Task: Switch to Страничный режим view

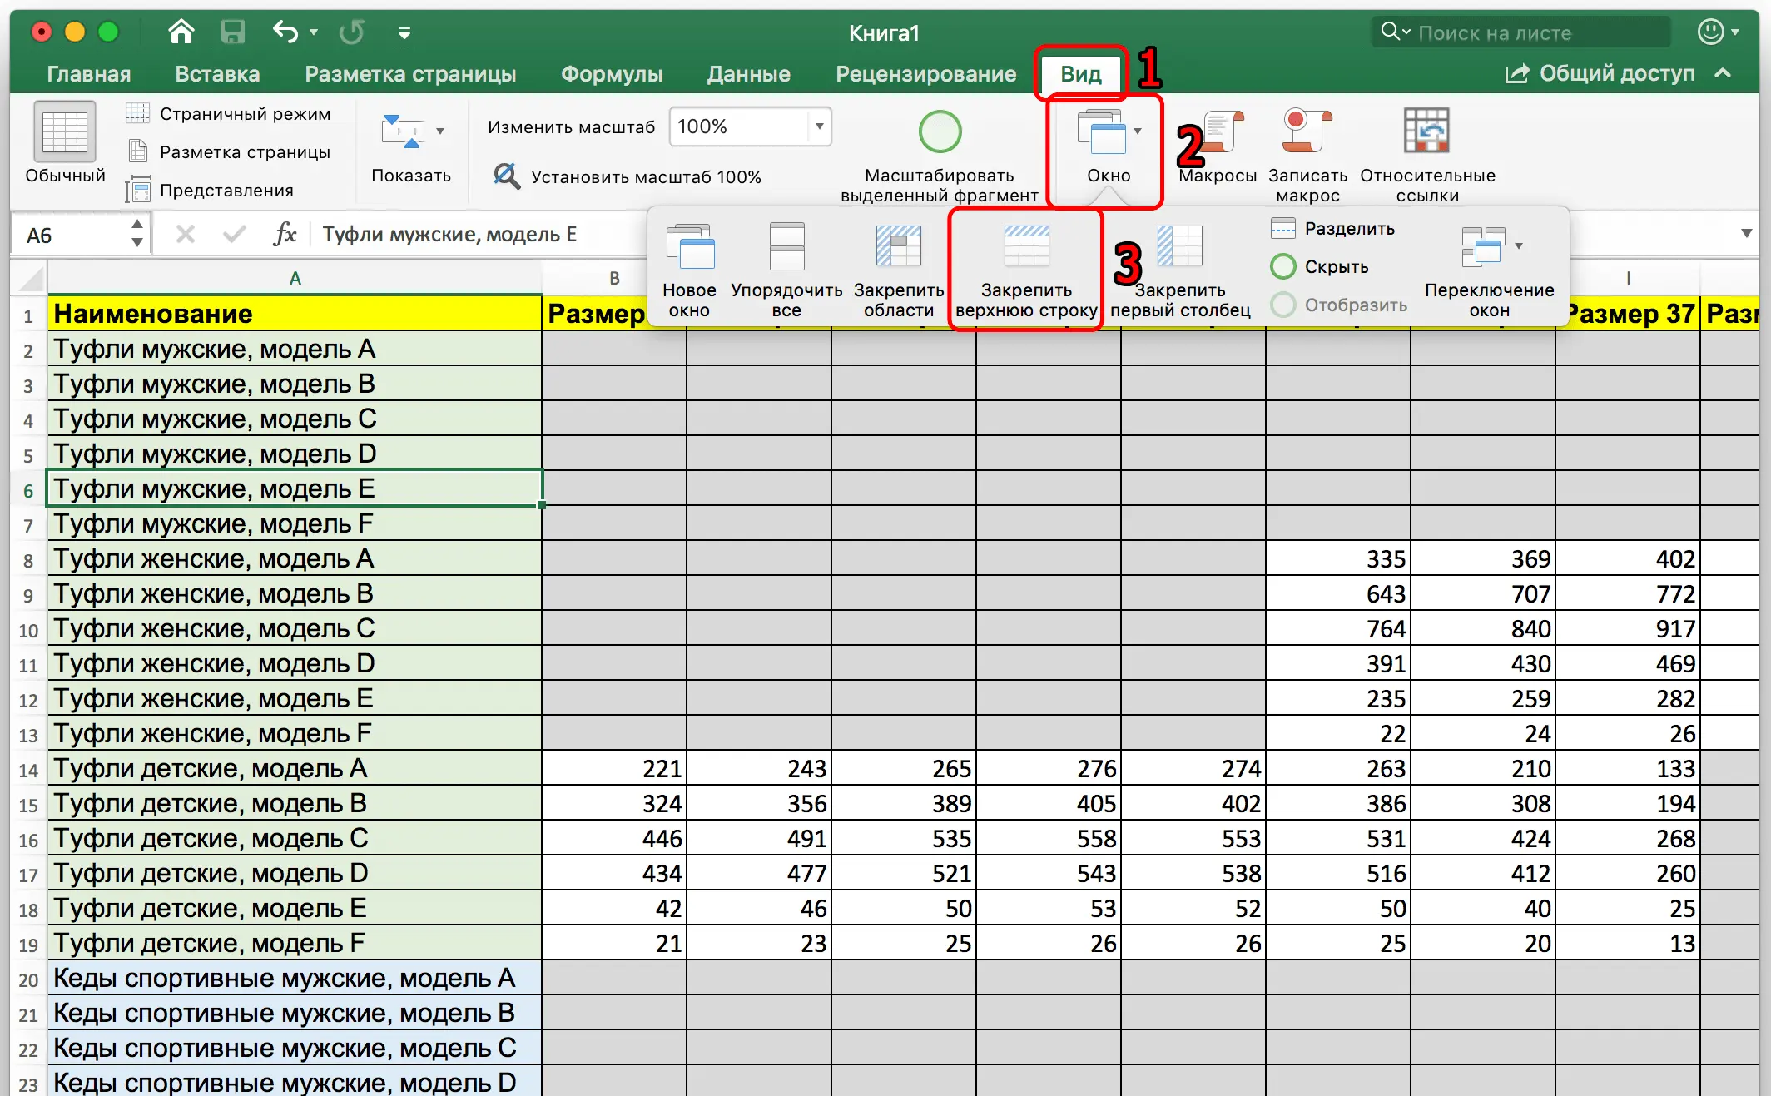Action: tap(228, 113)
